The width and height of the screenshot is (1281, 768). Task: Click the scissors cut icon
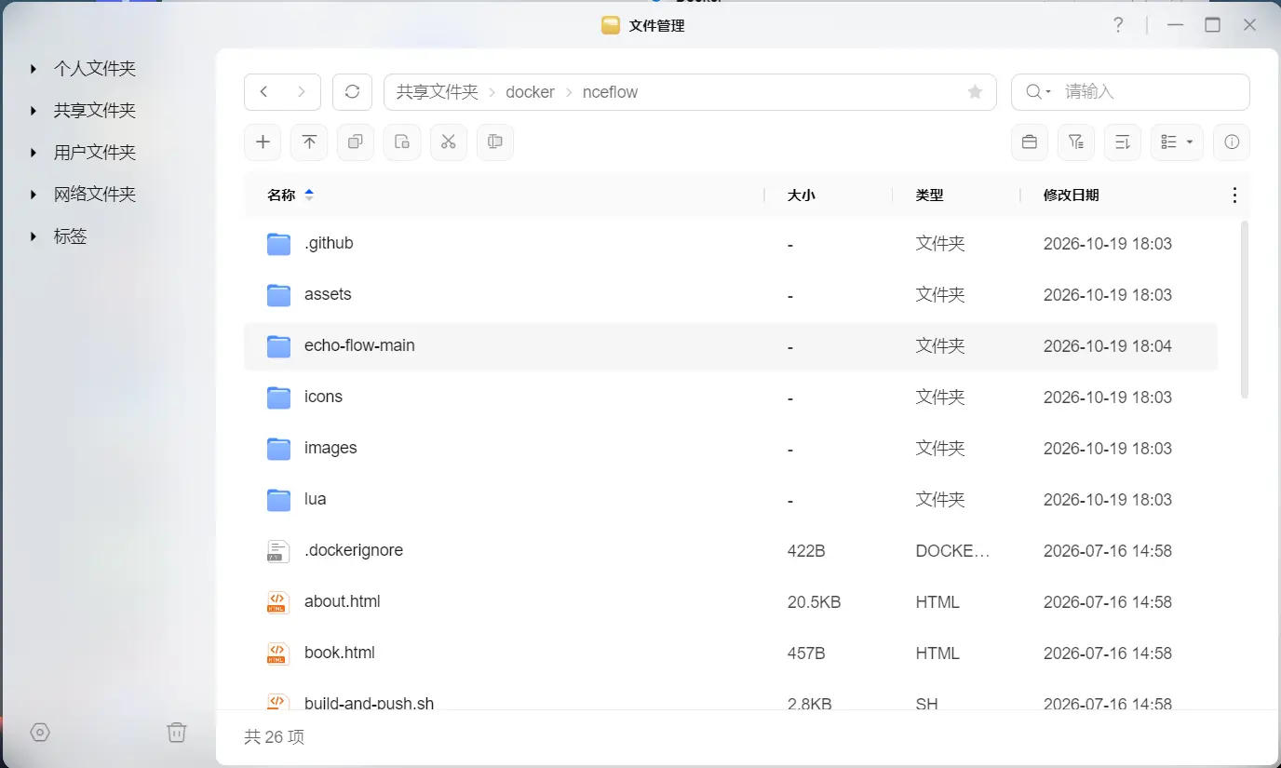click(x=449, y=142)
